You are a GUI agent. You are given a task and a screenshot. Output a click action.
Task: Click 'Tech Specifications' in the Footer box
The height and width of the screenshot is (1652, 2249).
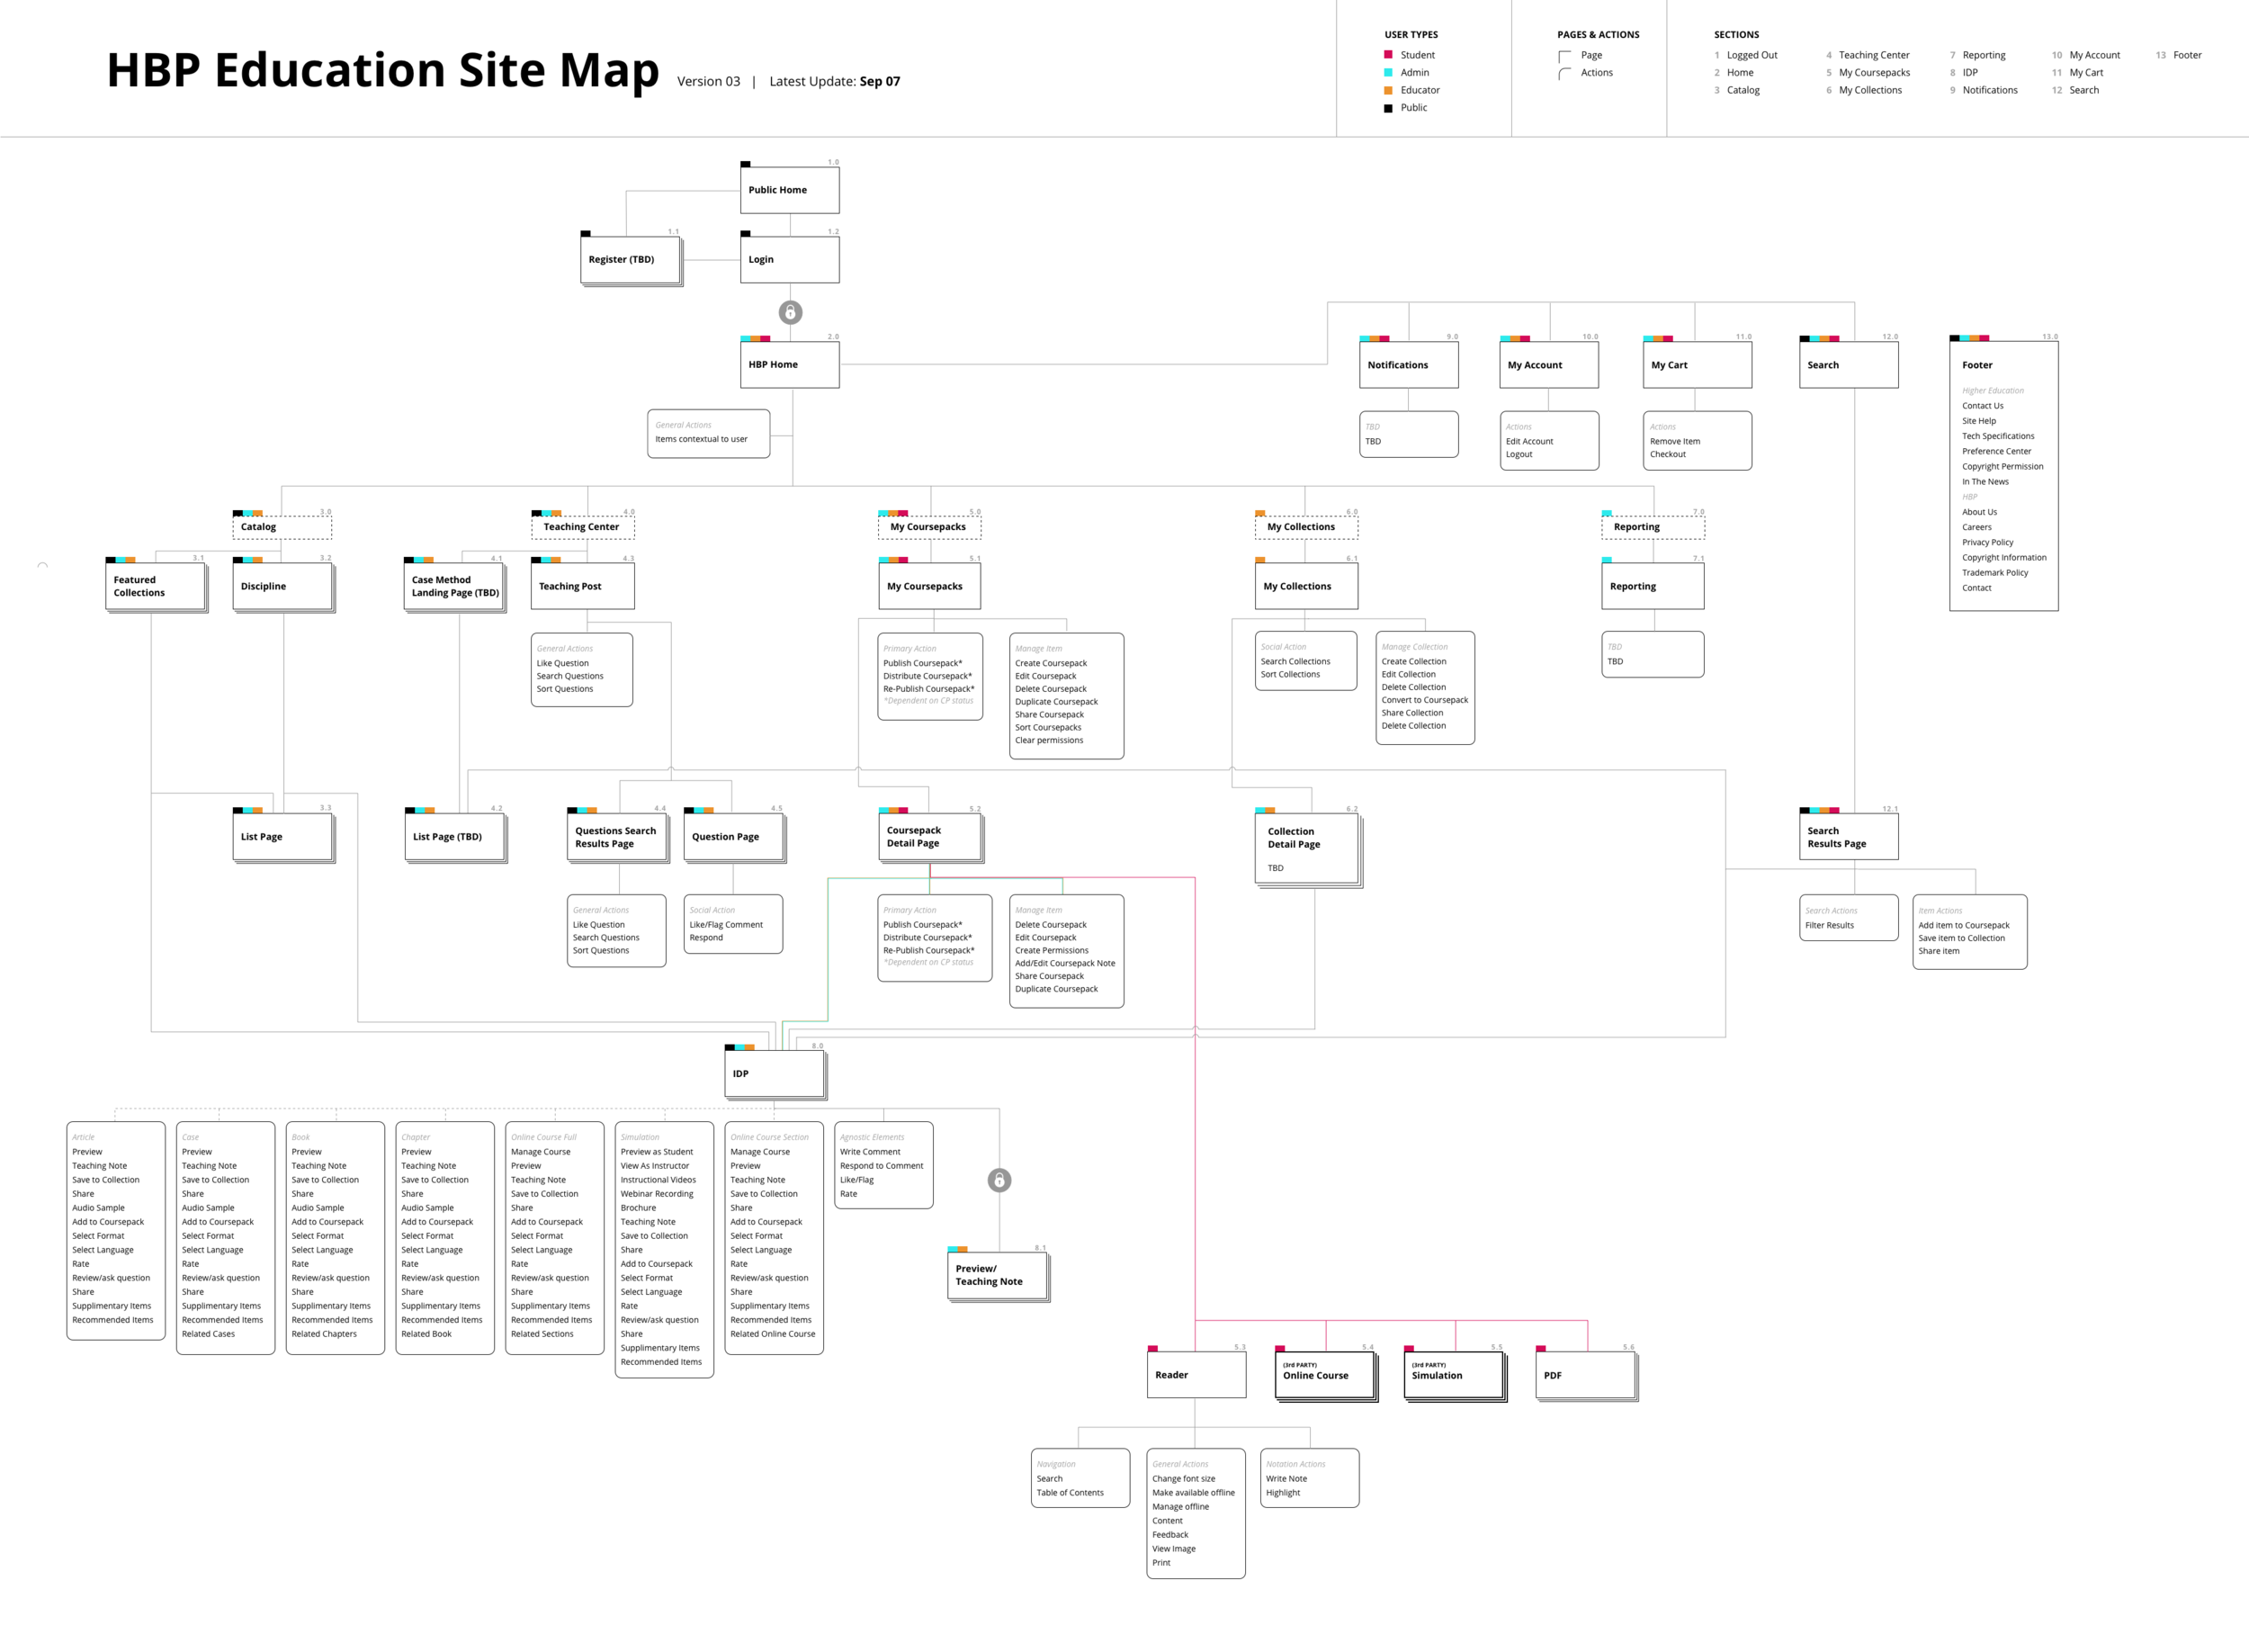coord(1997,436)
